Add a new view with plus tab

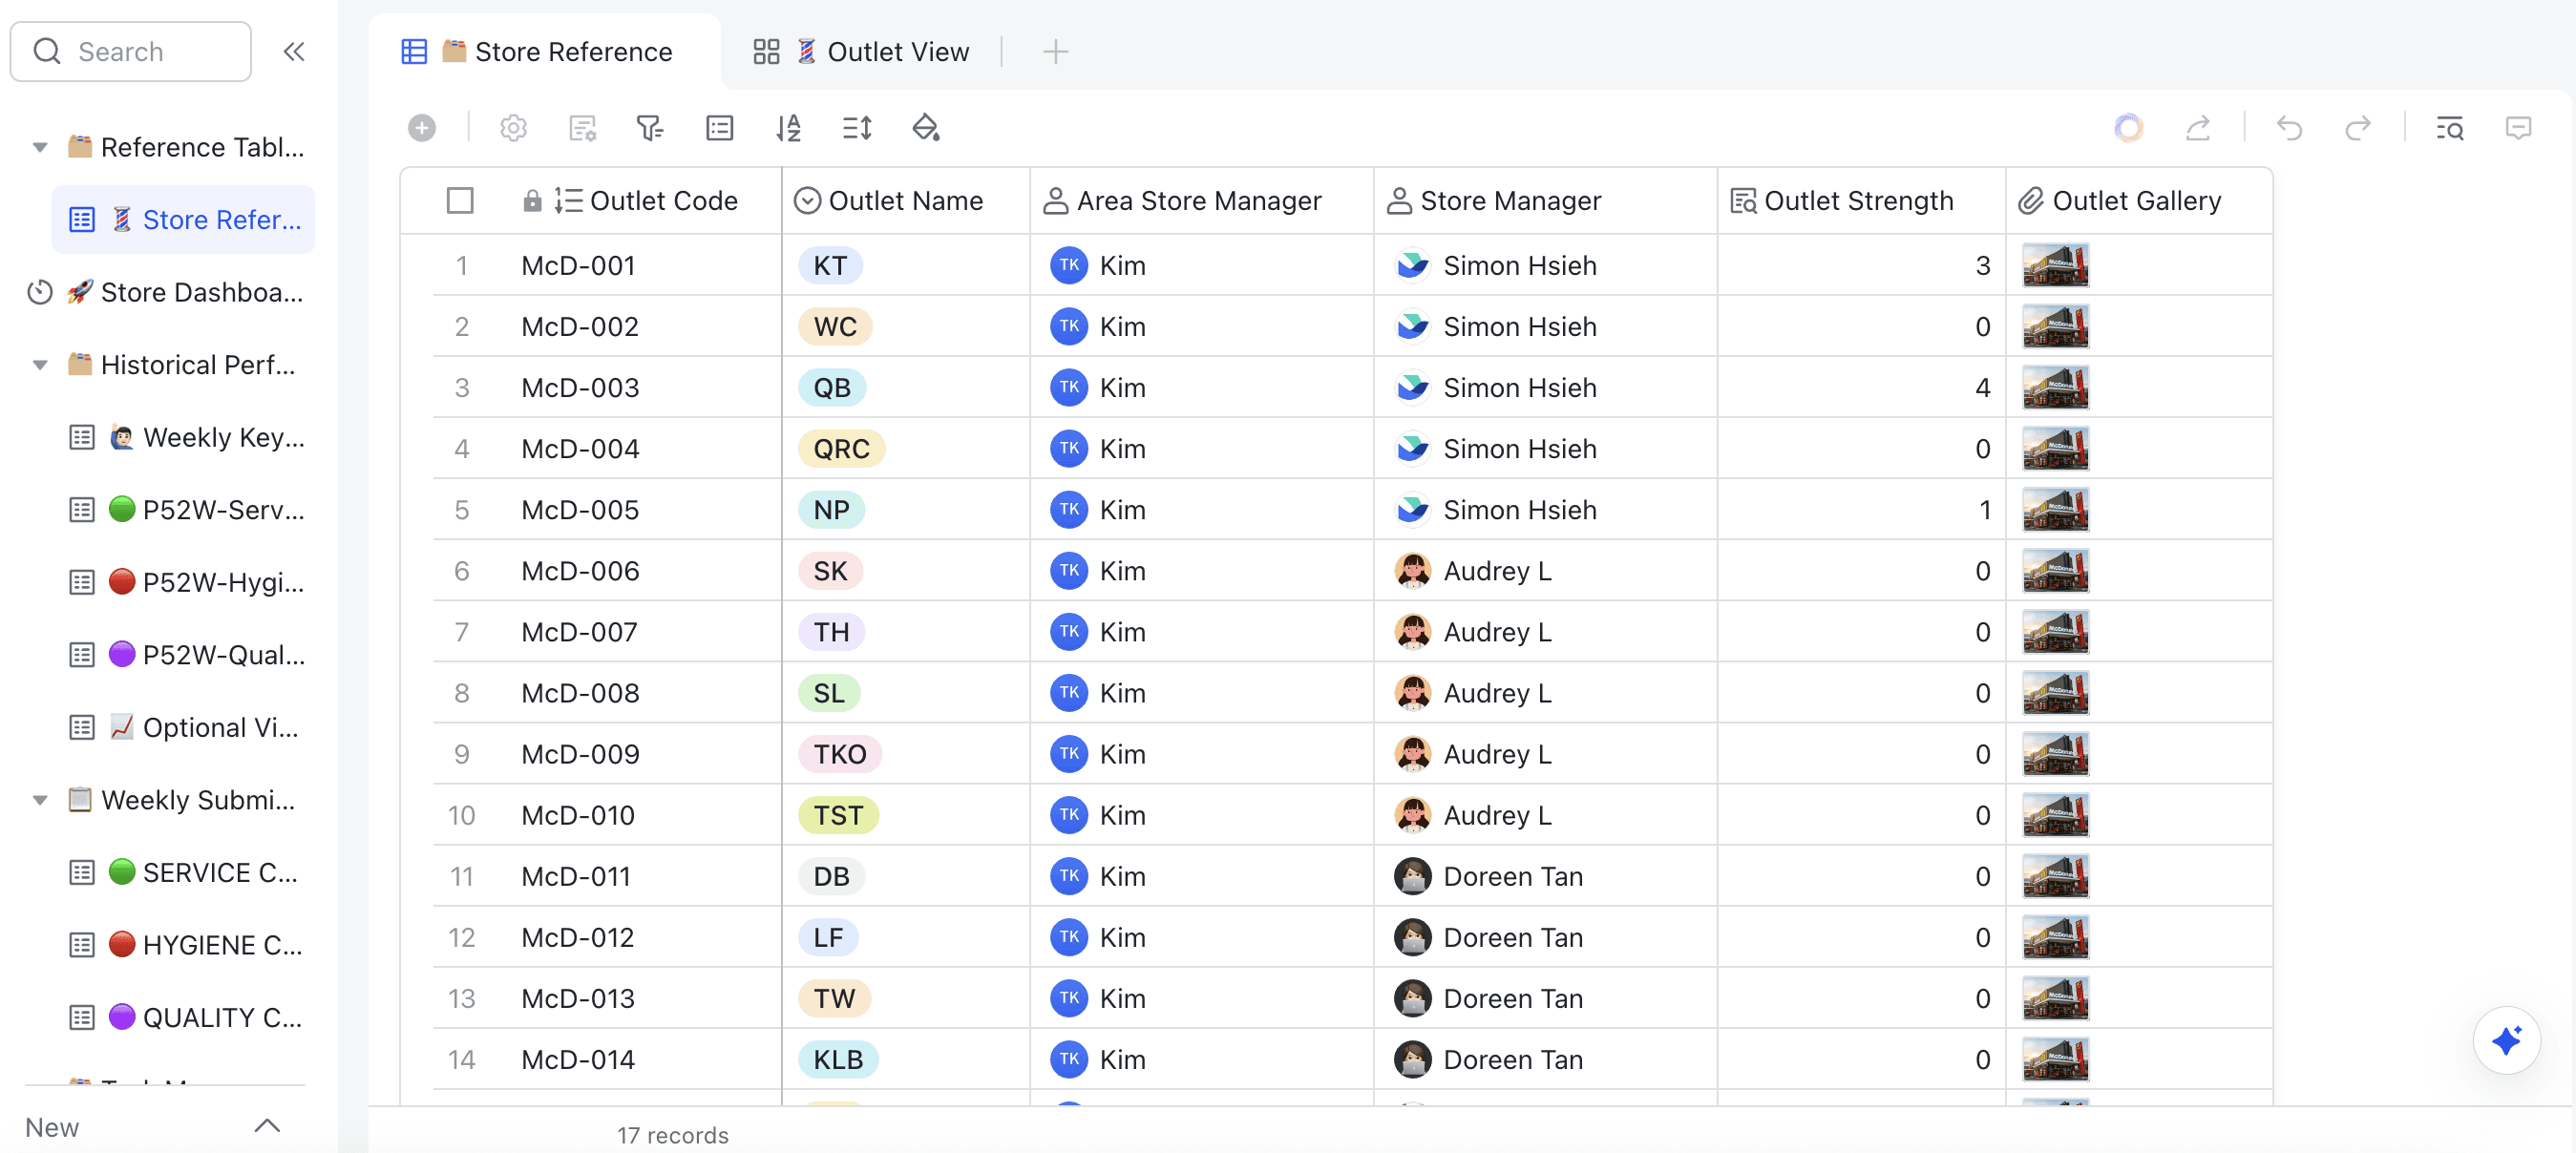1055,52
